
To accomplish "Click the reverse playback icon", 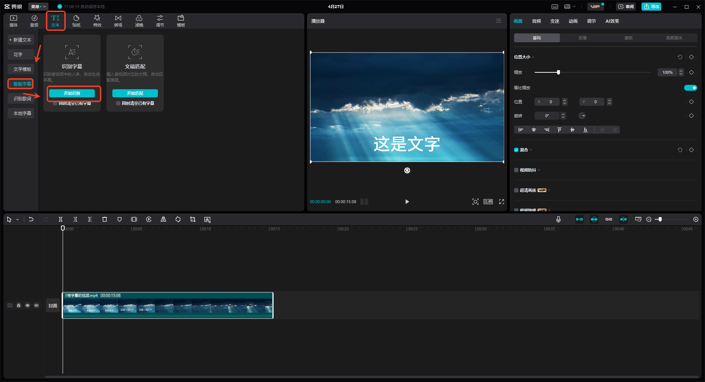I will click(x=149, y=219).
